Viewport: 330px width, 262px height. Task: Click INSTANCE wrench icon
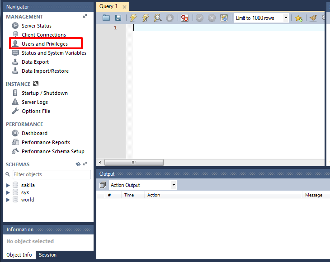[x=36, y=84]
